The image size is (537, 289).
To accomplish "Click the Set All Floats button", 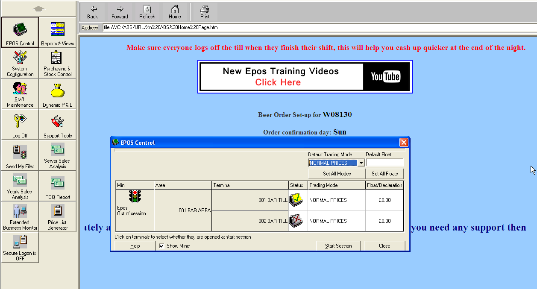I will [x=384, y=174].
